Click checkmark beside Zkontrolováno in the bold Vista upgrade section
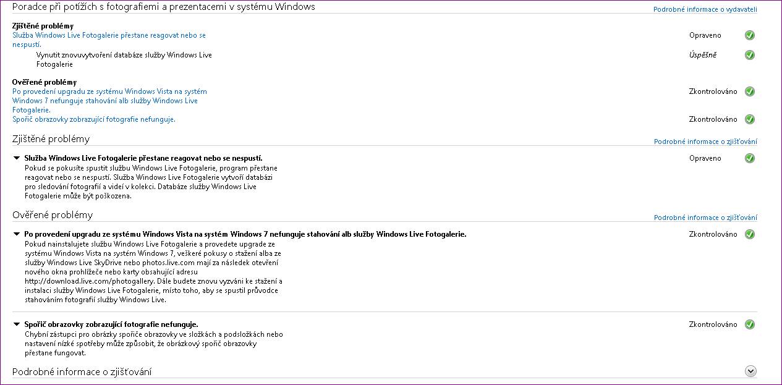Viewport: 782px width, 385px height. [x=750, y=234]
